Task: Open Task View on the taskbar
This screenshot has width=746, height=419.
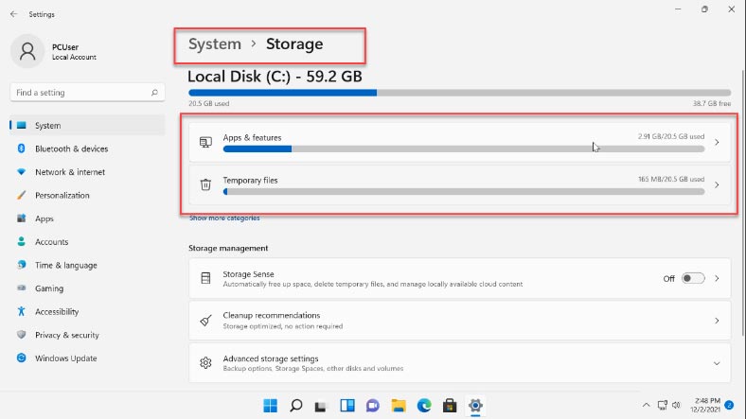Action: point(321,406)
